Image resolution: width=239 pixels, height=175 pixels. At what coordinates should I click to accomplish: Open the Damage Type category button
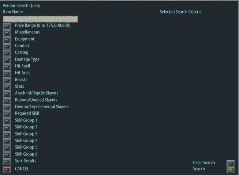pyautogui.click(x=7, y=60)
